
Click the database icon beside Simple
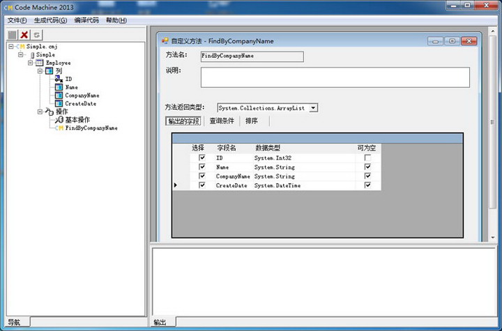click(32, 55)
